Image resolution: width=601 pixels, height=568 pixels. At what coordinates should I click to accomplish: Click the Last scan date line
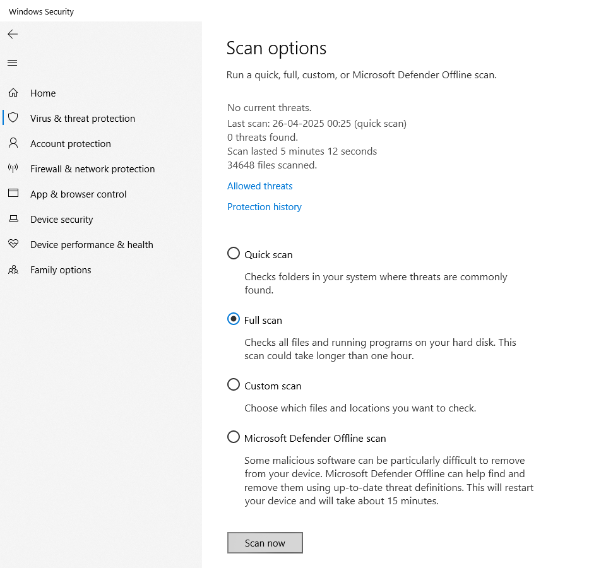point(317,124)
